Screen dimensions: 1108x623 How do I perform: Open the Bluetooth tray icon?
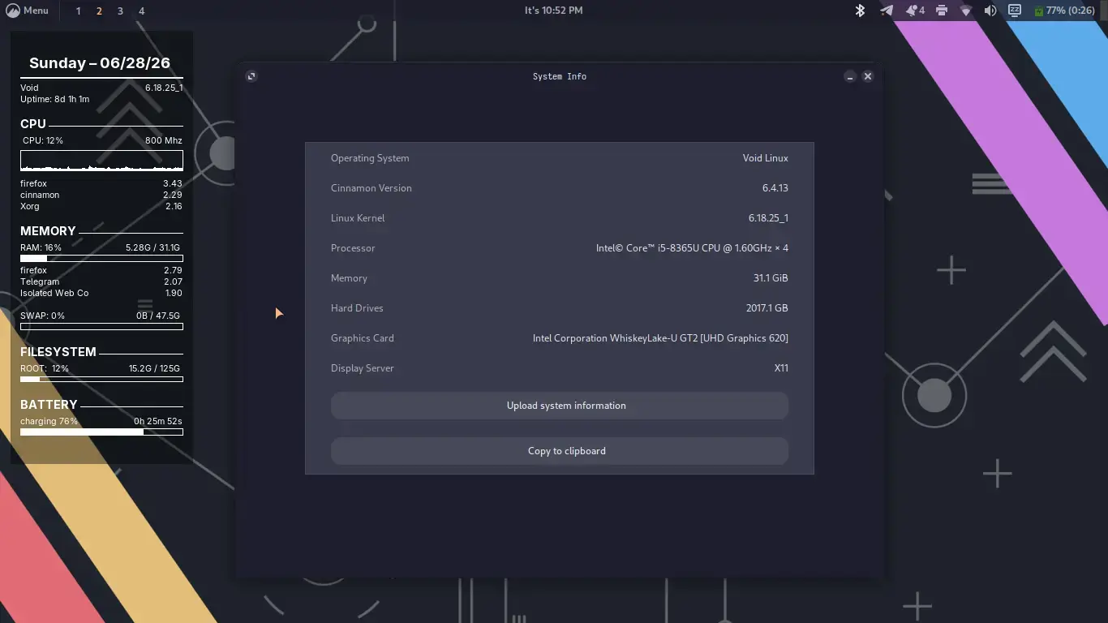[861, 11]
